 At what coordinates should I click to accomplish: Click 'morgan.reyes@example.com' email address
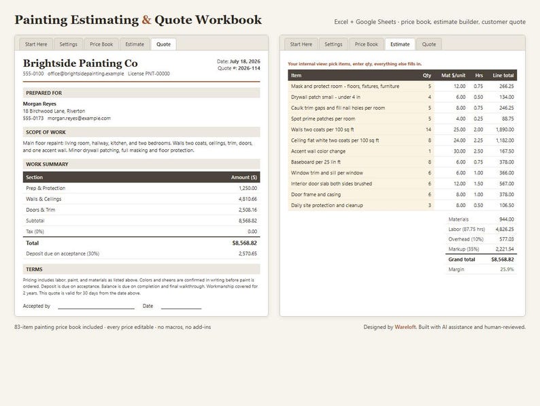pyautogui.click(x=79, y=119)
